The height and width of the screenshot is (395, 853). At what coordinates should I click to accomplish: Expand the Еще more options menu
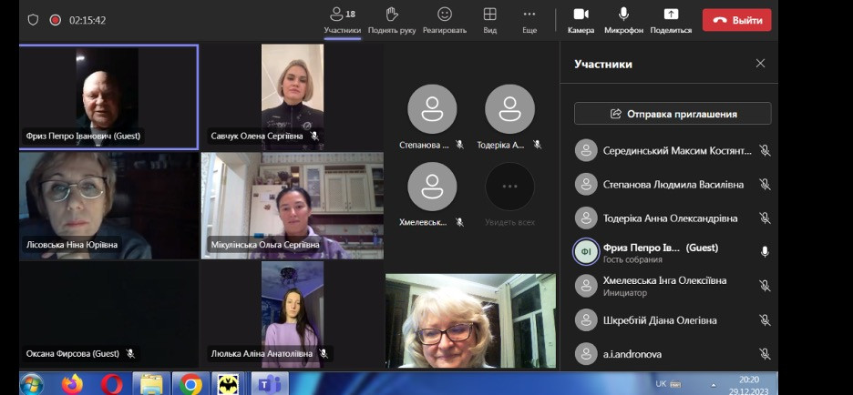click(529, 21)
